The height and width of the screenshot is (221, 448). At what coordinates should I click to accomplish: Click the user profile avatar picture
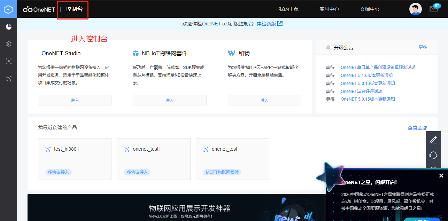tap(415, 9)
